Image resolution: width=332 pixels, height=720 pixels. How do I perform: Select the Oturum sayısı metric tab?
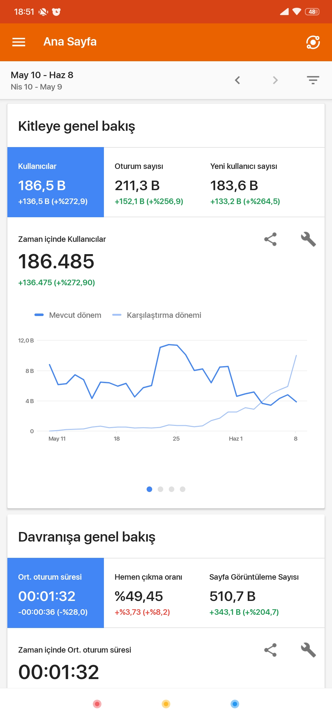pyautogui.click(x=152, y=182)
